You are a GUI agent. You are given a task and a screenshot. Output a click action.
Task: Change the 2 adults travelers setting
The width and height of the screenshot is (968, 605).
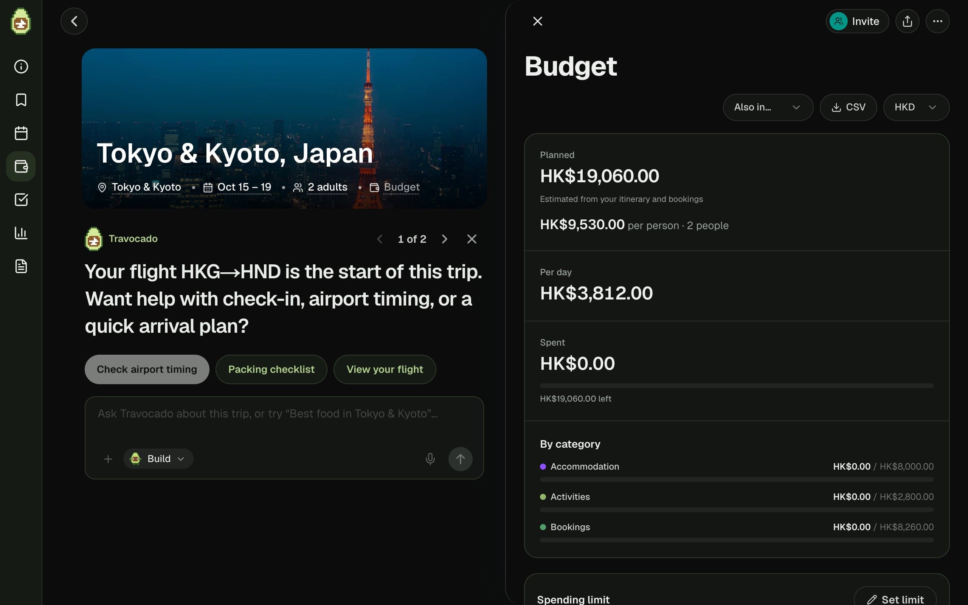point(327,187)
